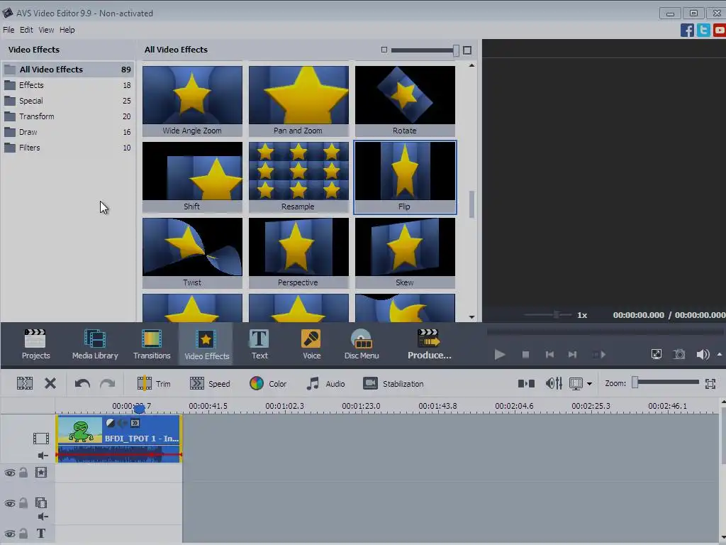The height and width of the screenshot is (545, 726).
Task: Click the zoom-to-fit timeline icon
Action: point(710,383)
